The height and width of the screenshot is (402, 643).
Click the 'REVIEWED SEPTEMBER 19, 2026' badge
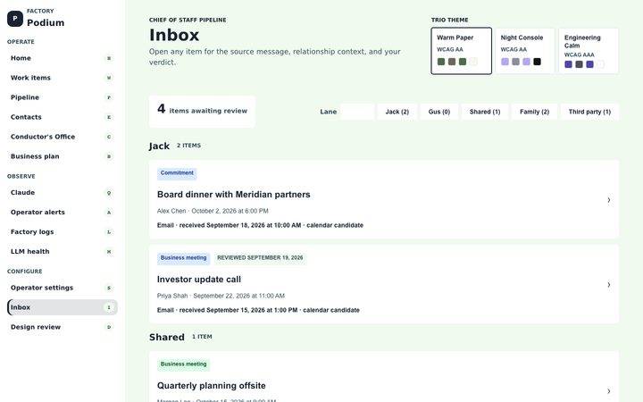click(260, 258)
